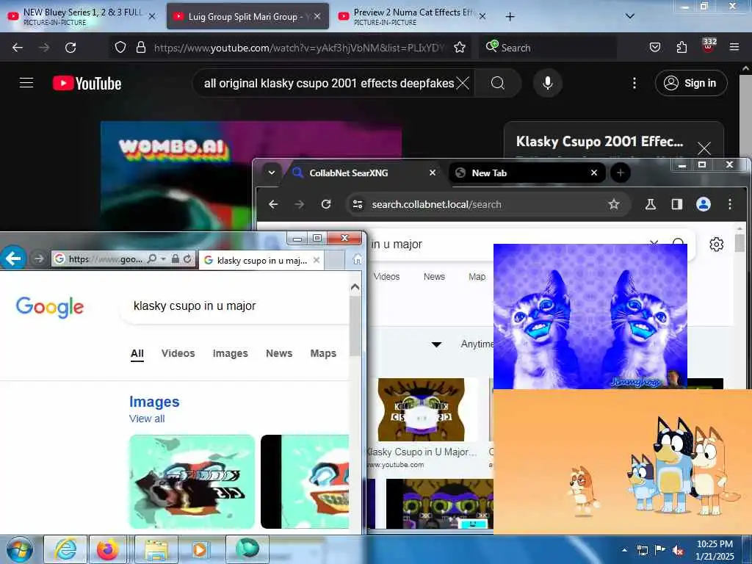Switch to Preview 2 Numa Cat Effects tab
The image size is (752, 564).
click(x=411, y=16)
